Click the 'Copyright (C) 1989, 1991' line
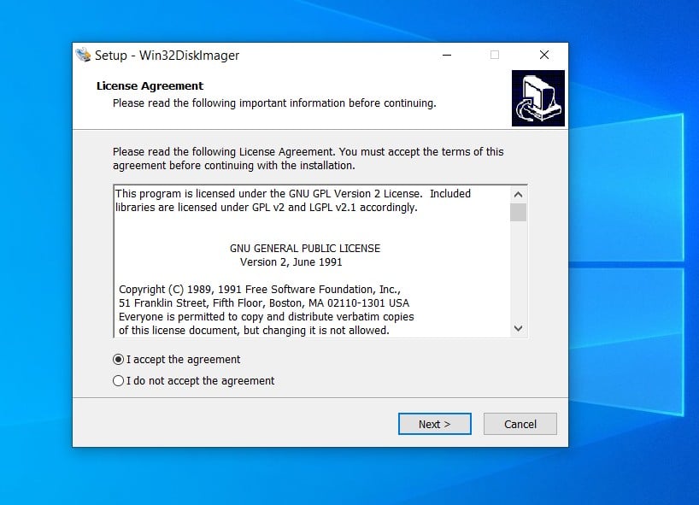Screen dimensions: 699x505 click(x=260, y=290)
